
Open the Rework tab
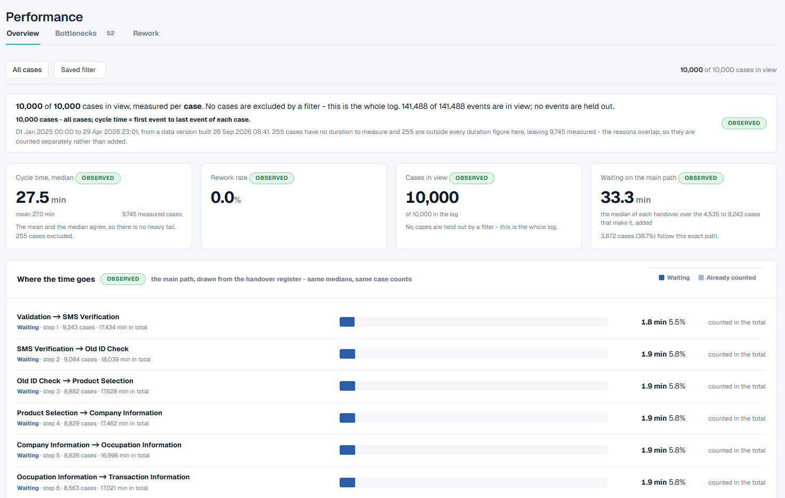146,33
